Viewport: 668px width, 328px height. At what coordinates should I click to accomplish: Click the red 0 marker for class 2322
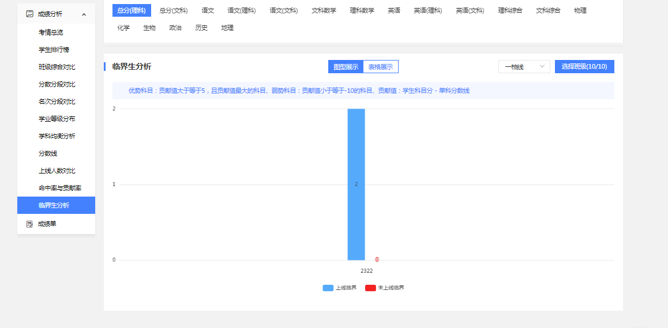coord(377,259)
